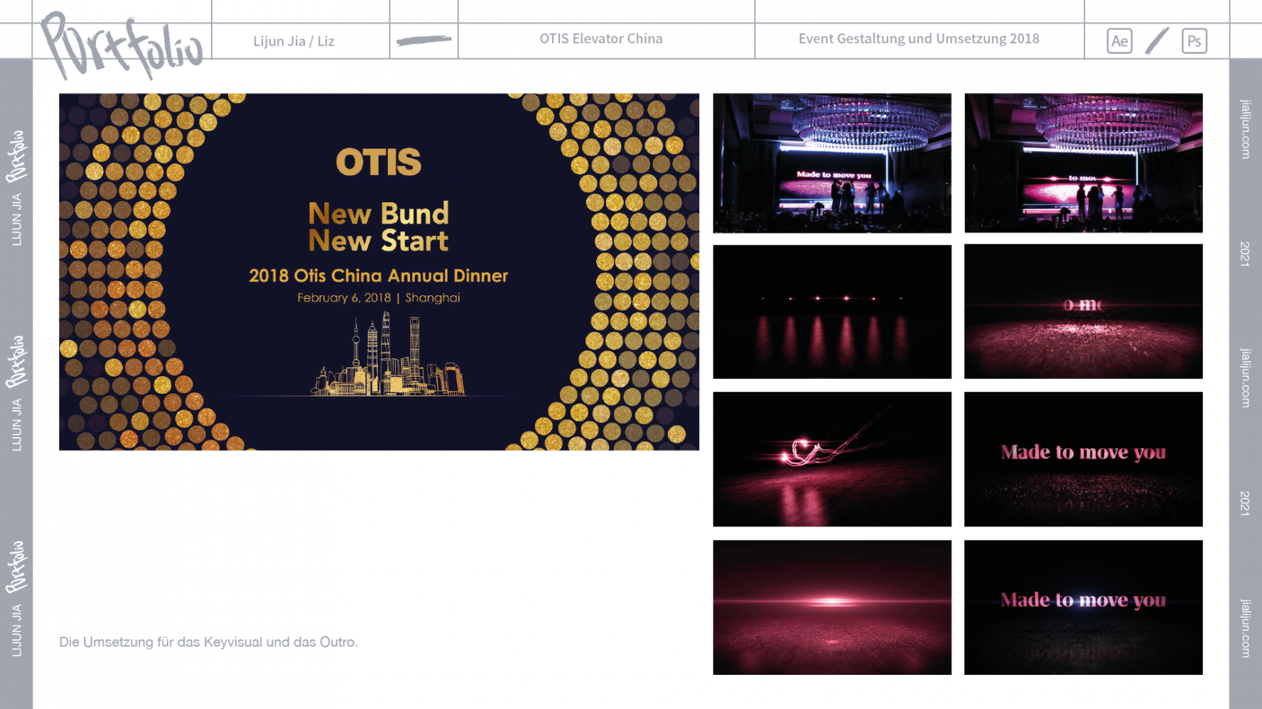This screenshot has height=709, width=1262.
Task: Open the event photo with the full "Made to move you" screen
Action: 831,163
